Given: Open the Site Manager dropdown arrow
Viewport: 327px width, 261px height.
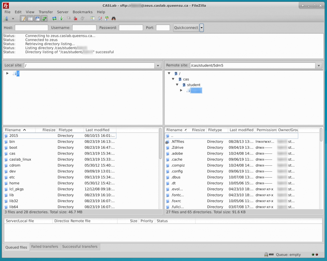Looking at the screenshot, I should pyautogui.click(x=13, y=19).
